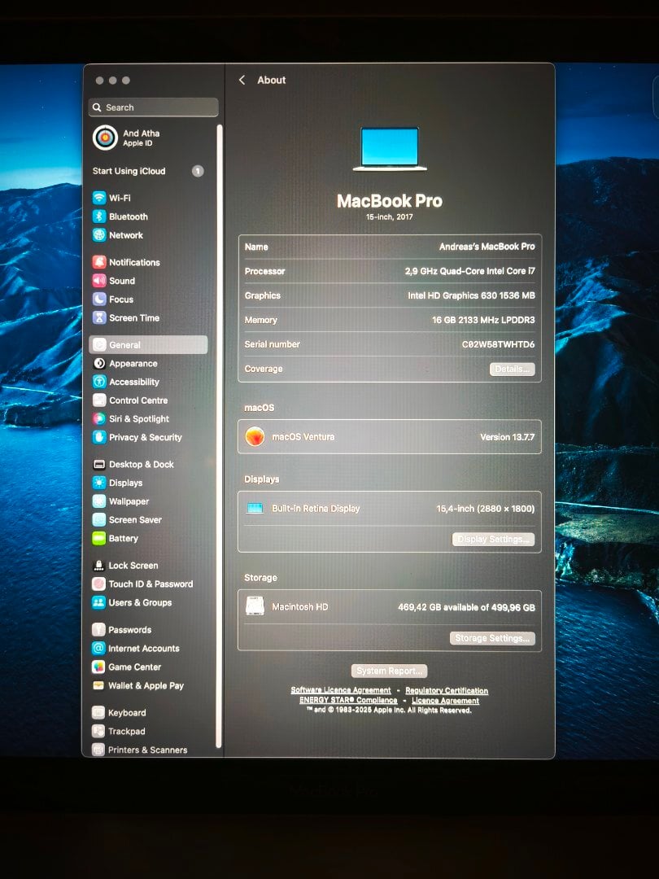Open Wallet & Apple Pay icon
The height and width of the screenshot is (879, 659).
(98, 685)
